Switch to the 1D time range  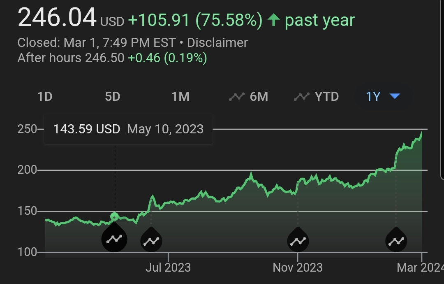45,97
